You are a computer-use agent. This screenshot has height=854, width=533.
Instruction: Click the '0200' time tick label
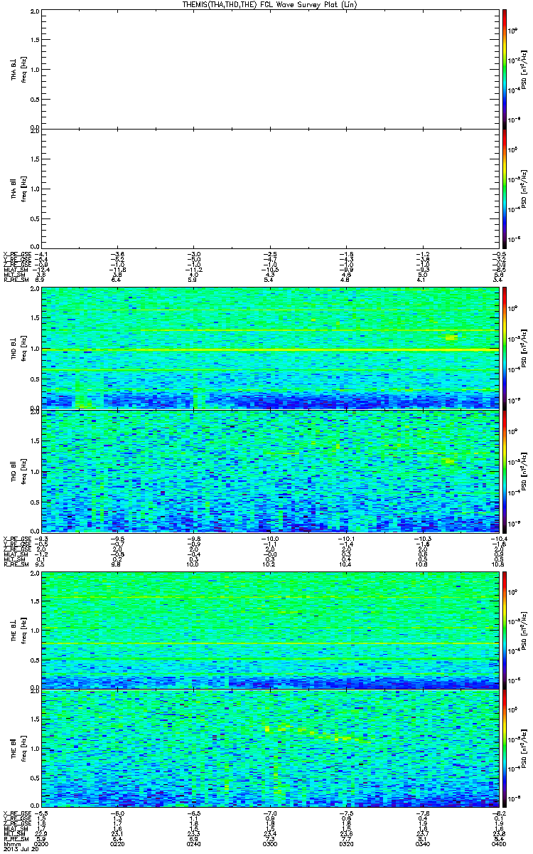coord(42,843)
